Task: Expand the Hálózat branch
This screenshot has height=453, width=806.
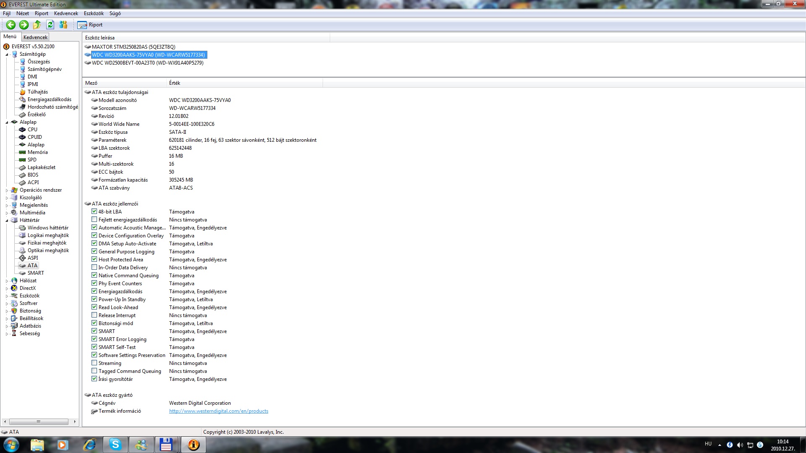Action: [x=7, y=281]
